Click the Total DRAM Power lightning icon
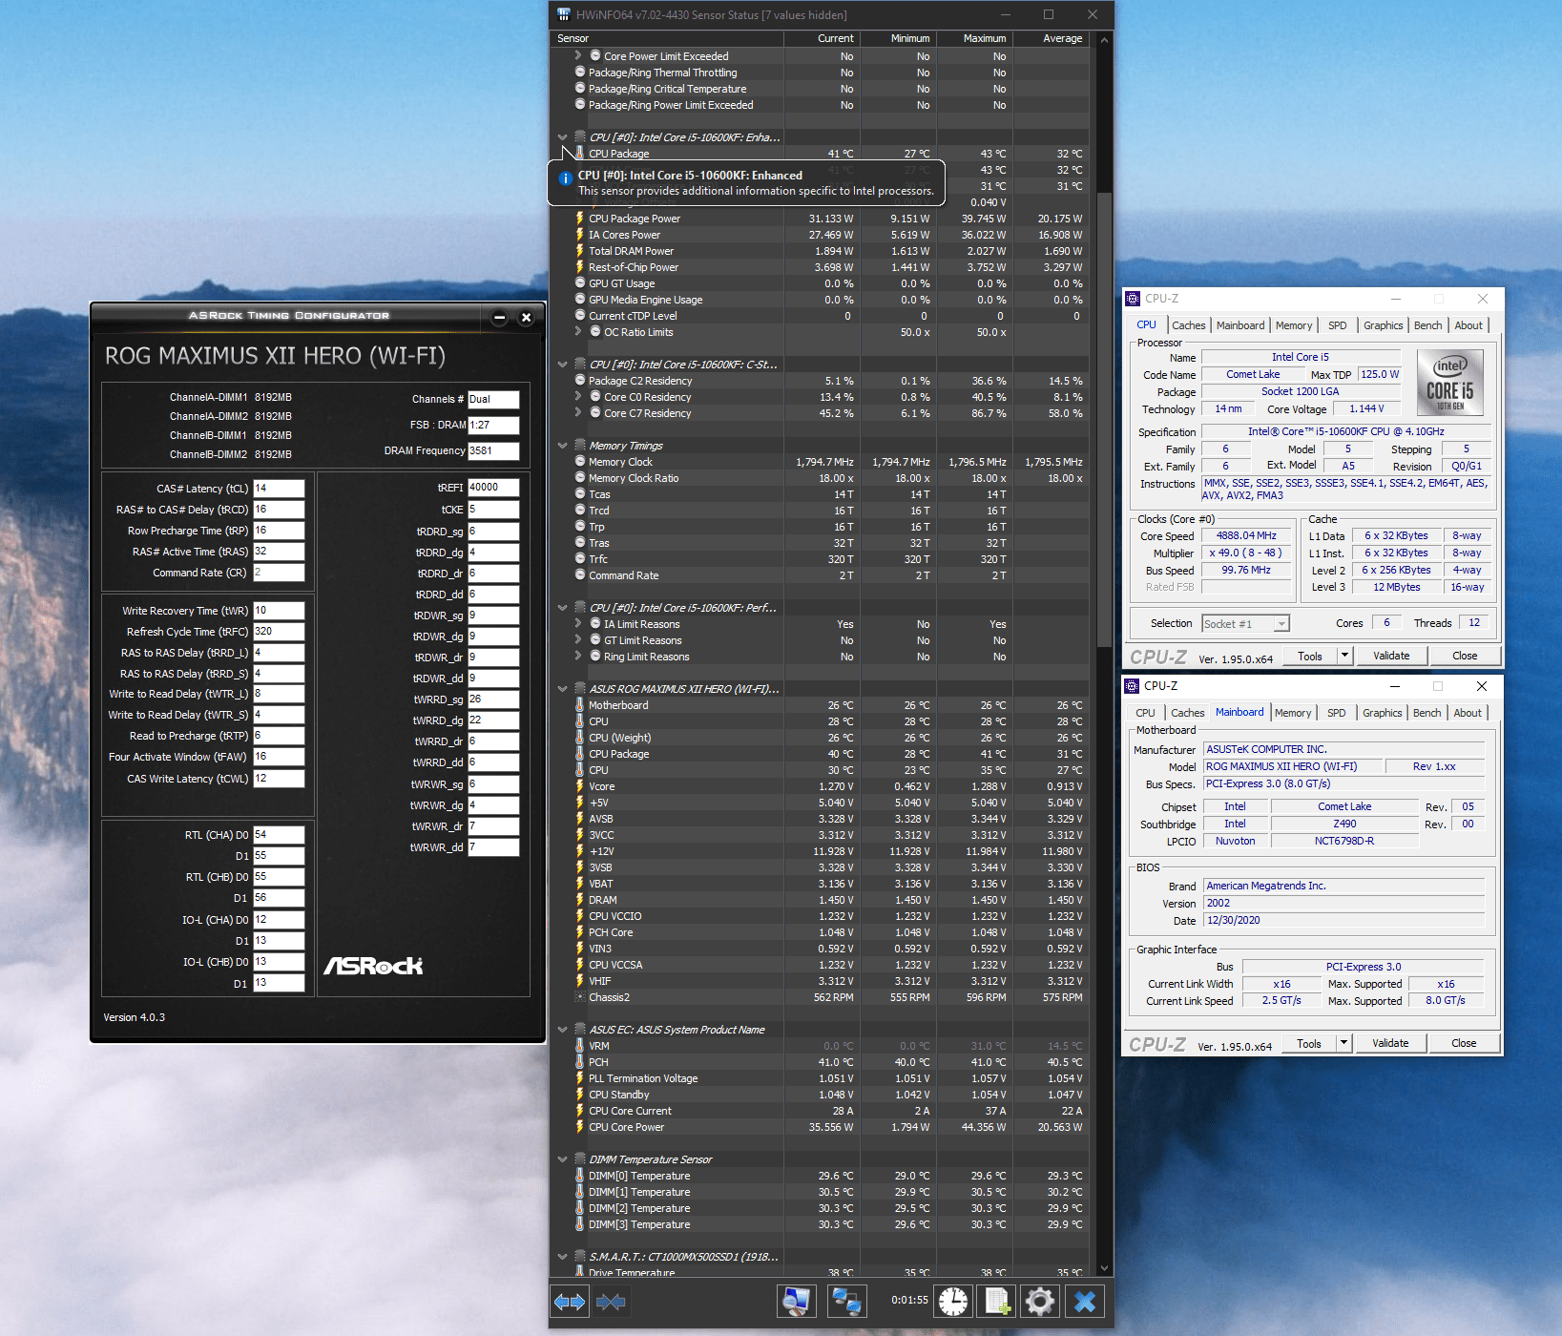 (579, 251)
